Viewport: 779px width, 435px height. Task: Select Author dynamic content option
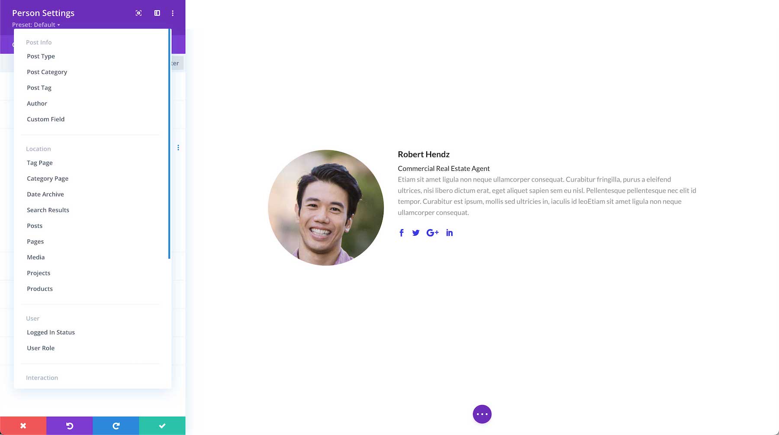pyautogui.click(x=37, y=103)
